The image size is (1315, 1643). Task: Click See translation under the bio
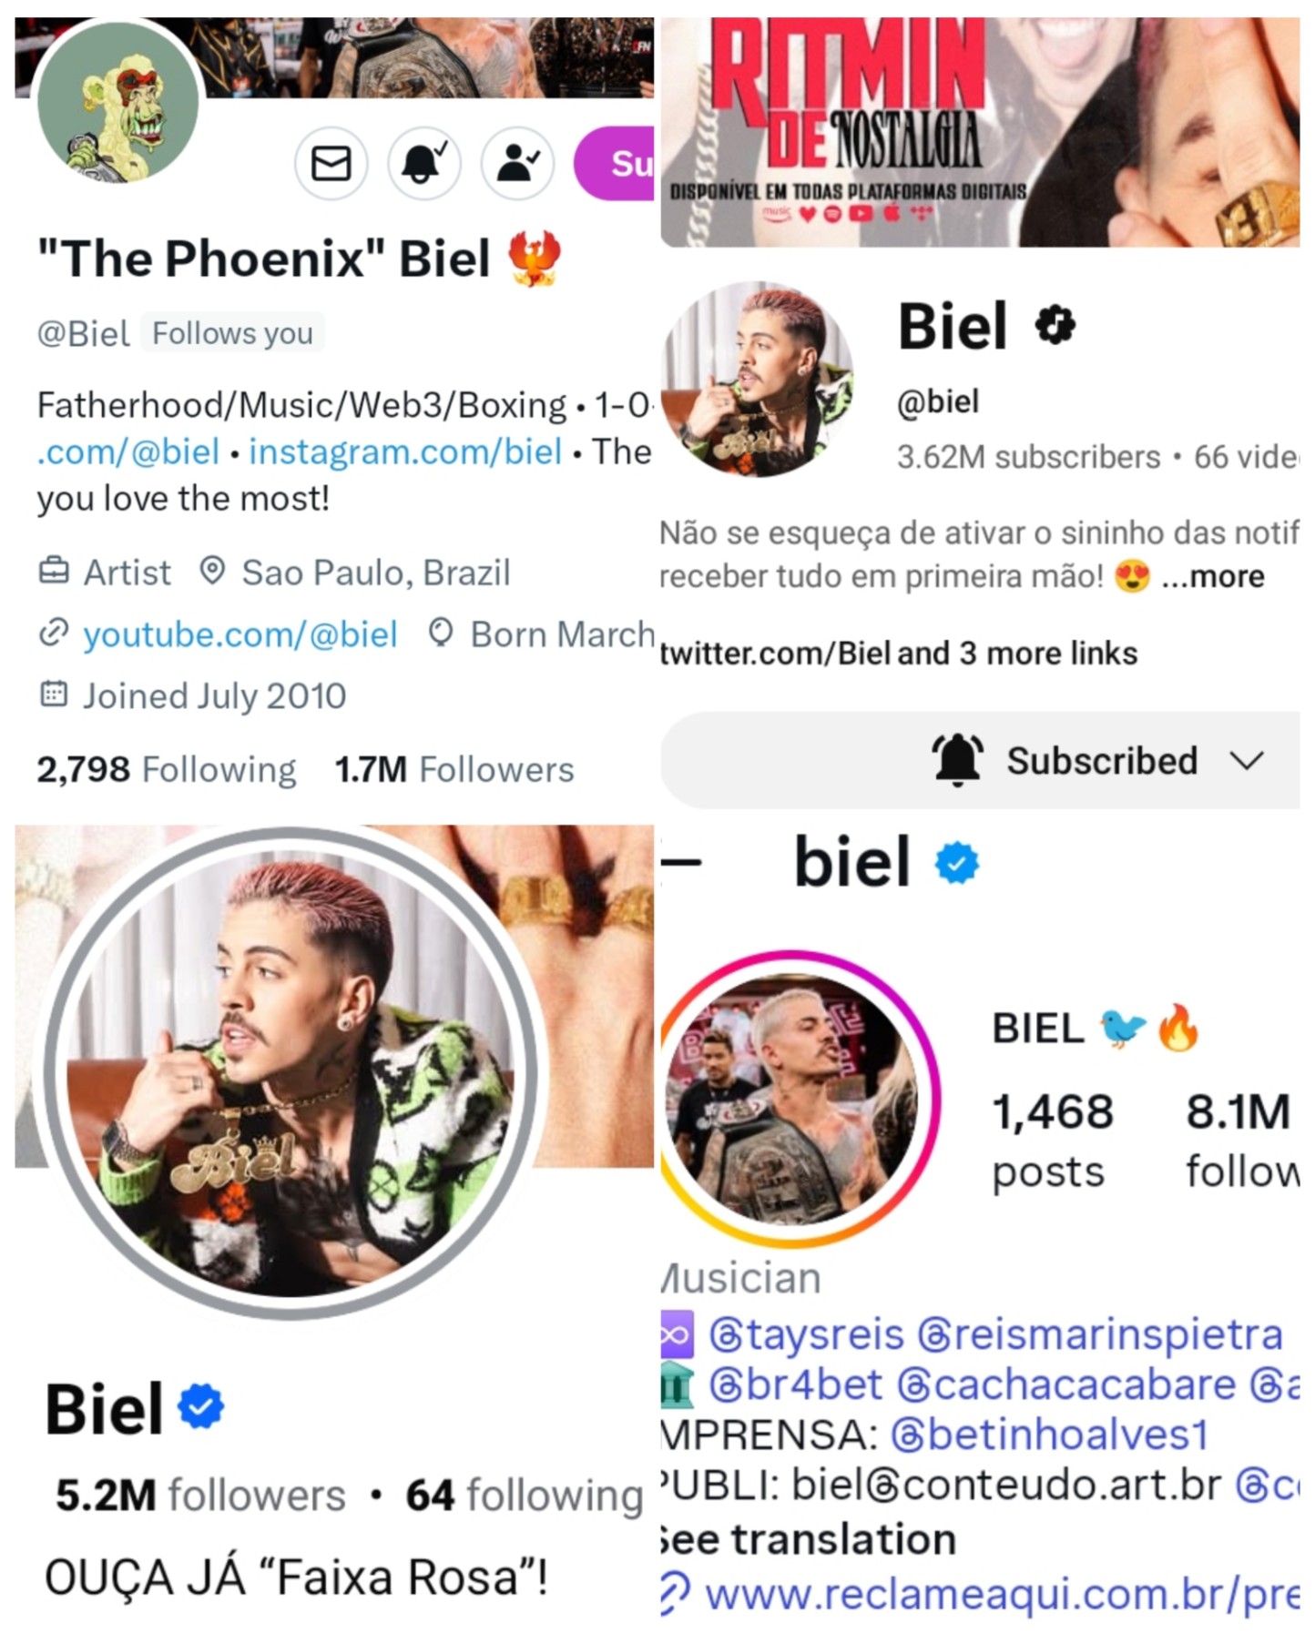pyautogui.click(x=808, y=1540)
